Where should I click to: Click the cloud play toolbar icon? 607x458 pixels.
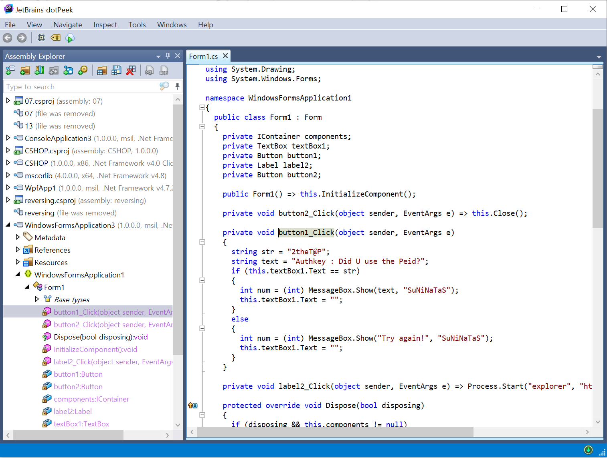click(70, 38)
